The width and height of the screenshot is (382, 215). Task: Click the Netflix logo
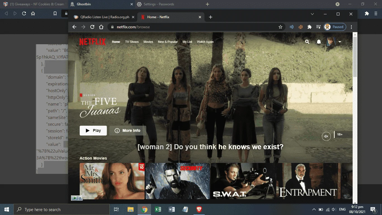[x=93, y=42]
